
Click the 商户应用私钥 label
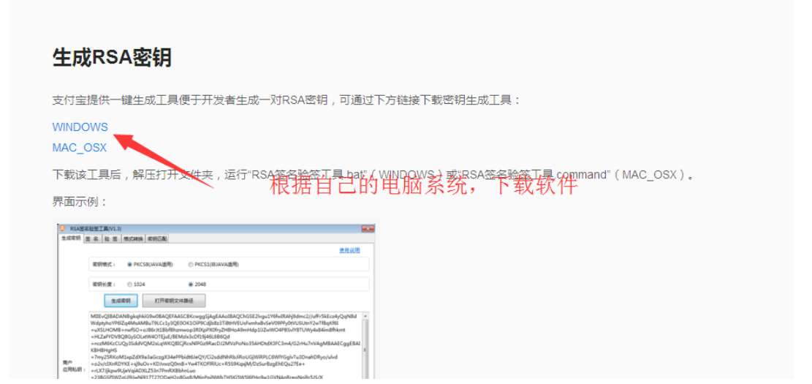73,366
